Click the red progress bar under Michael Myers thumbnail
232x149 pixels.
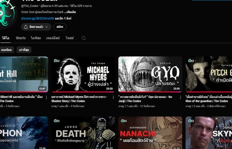click(x=83, y=92)
